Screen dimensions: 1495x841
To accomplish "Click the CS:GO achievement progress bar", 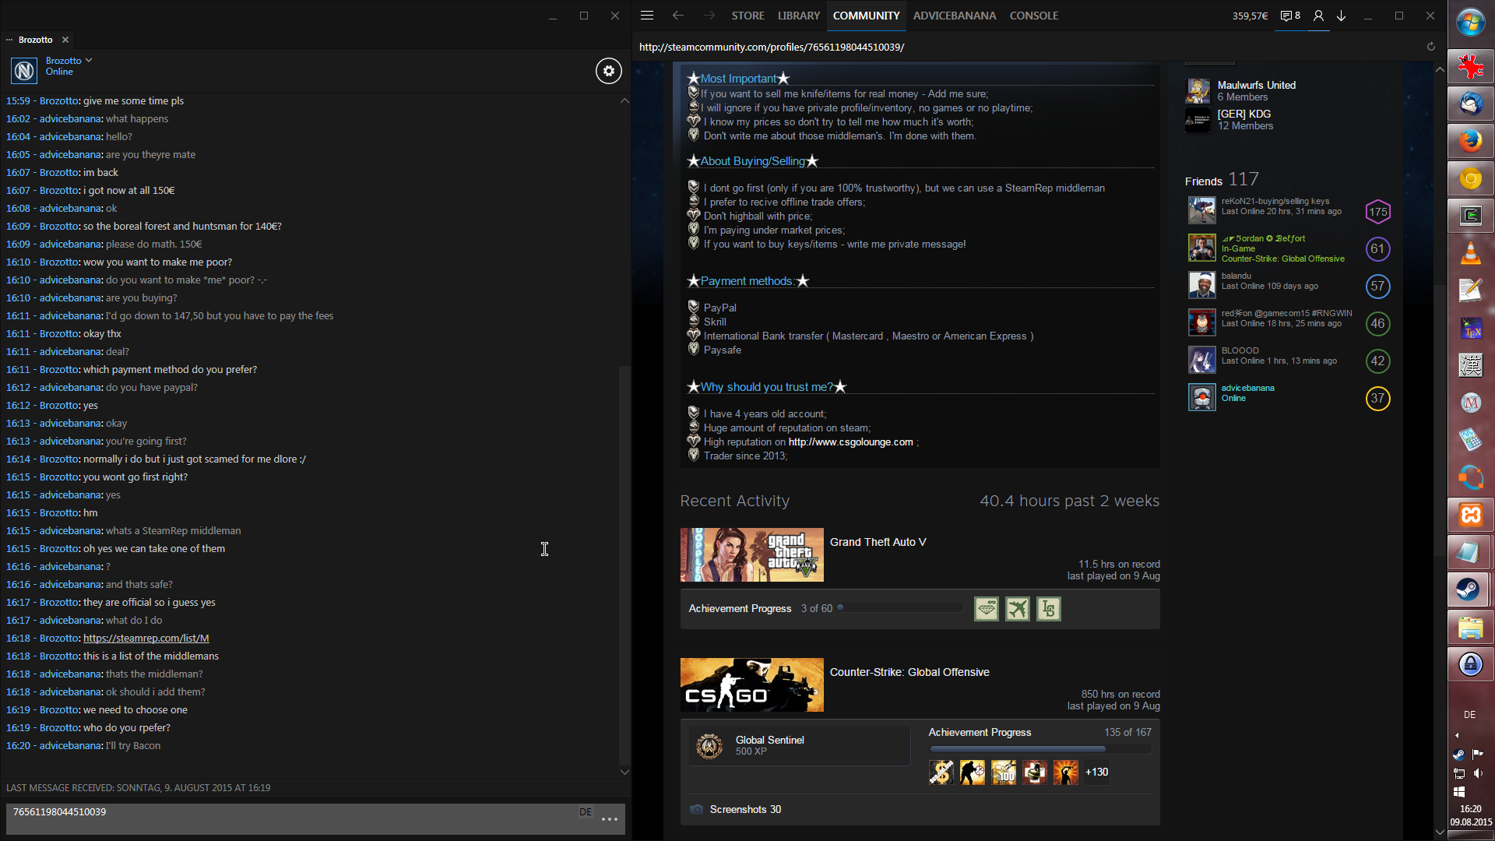I will point(1039,749).
